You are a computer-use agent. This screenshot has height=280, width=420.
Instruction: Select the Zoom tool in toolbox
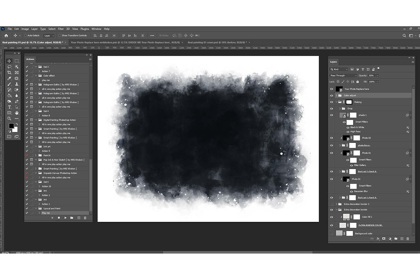tap(9, 119)
